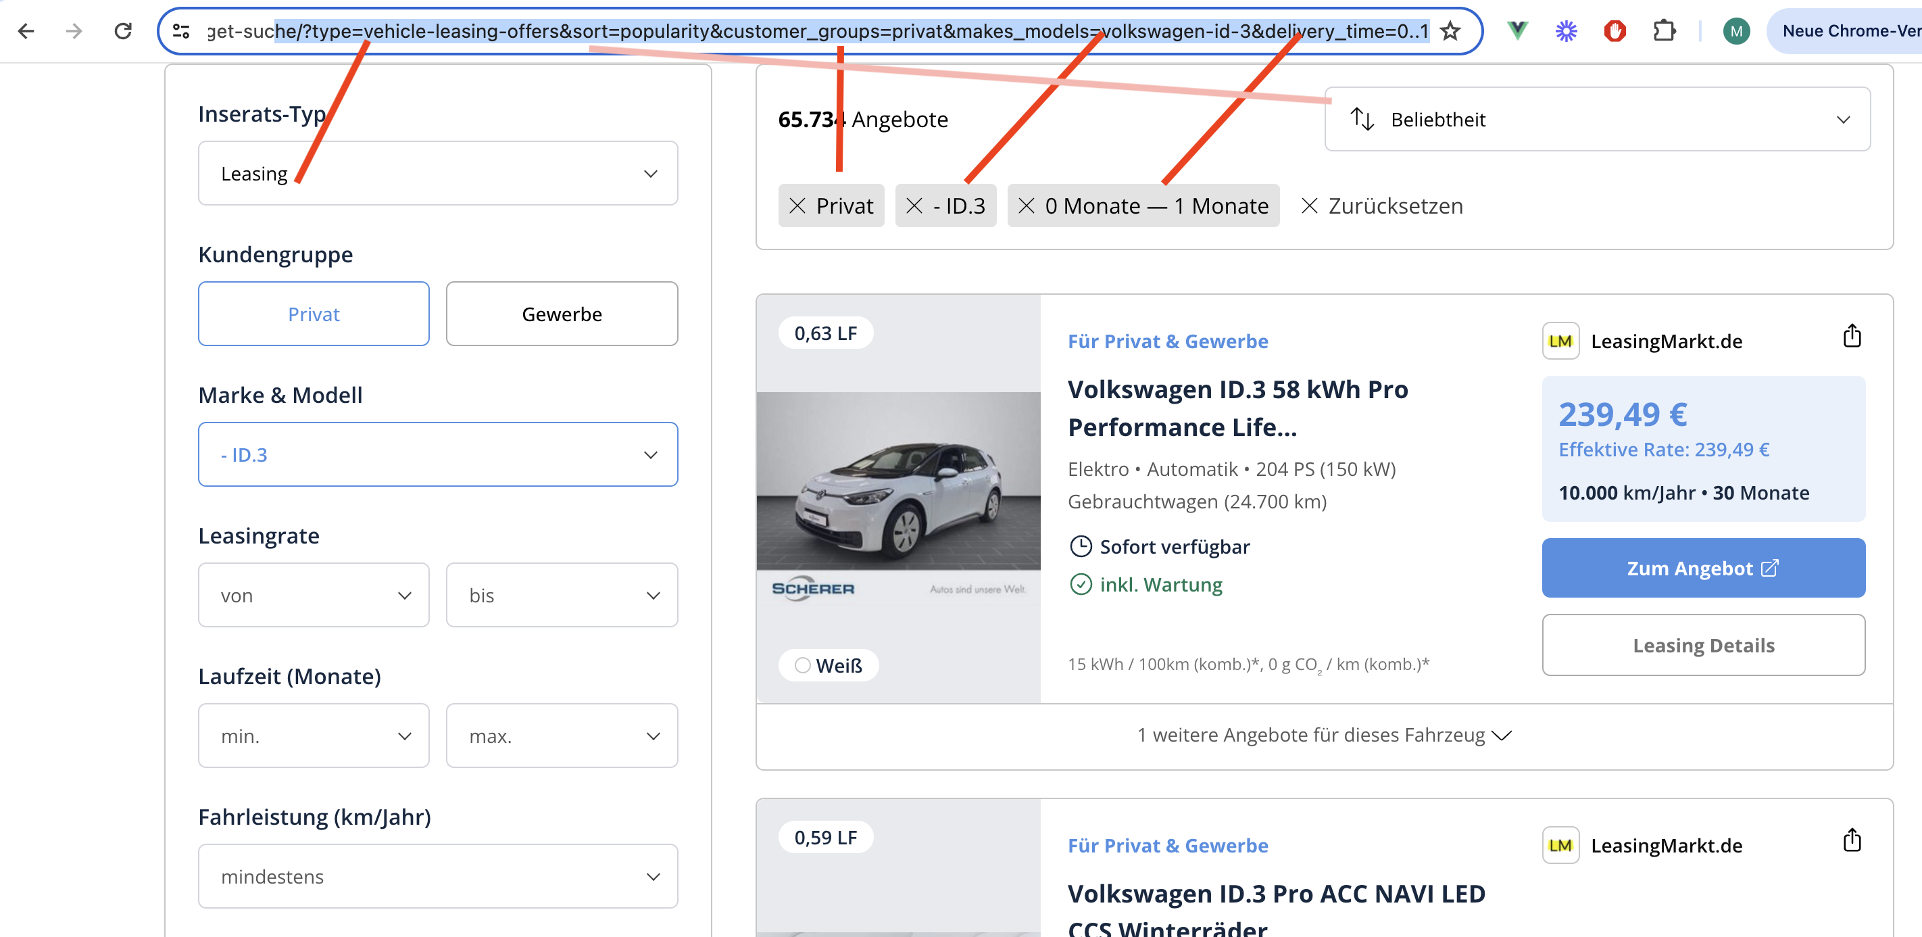Remove the 0 Monate — 1 Monate chip
Screen dimensions: 1922x937
(x=1027, y=206)
